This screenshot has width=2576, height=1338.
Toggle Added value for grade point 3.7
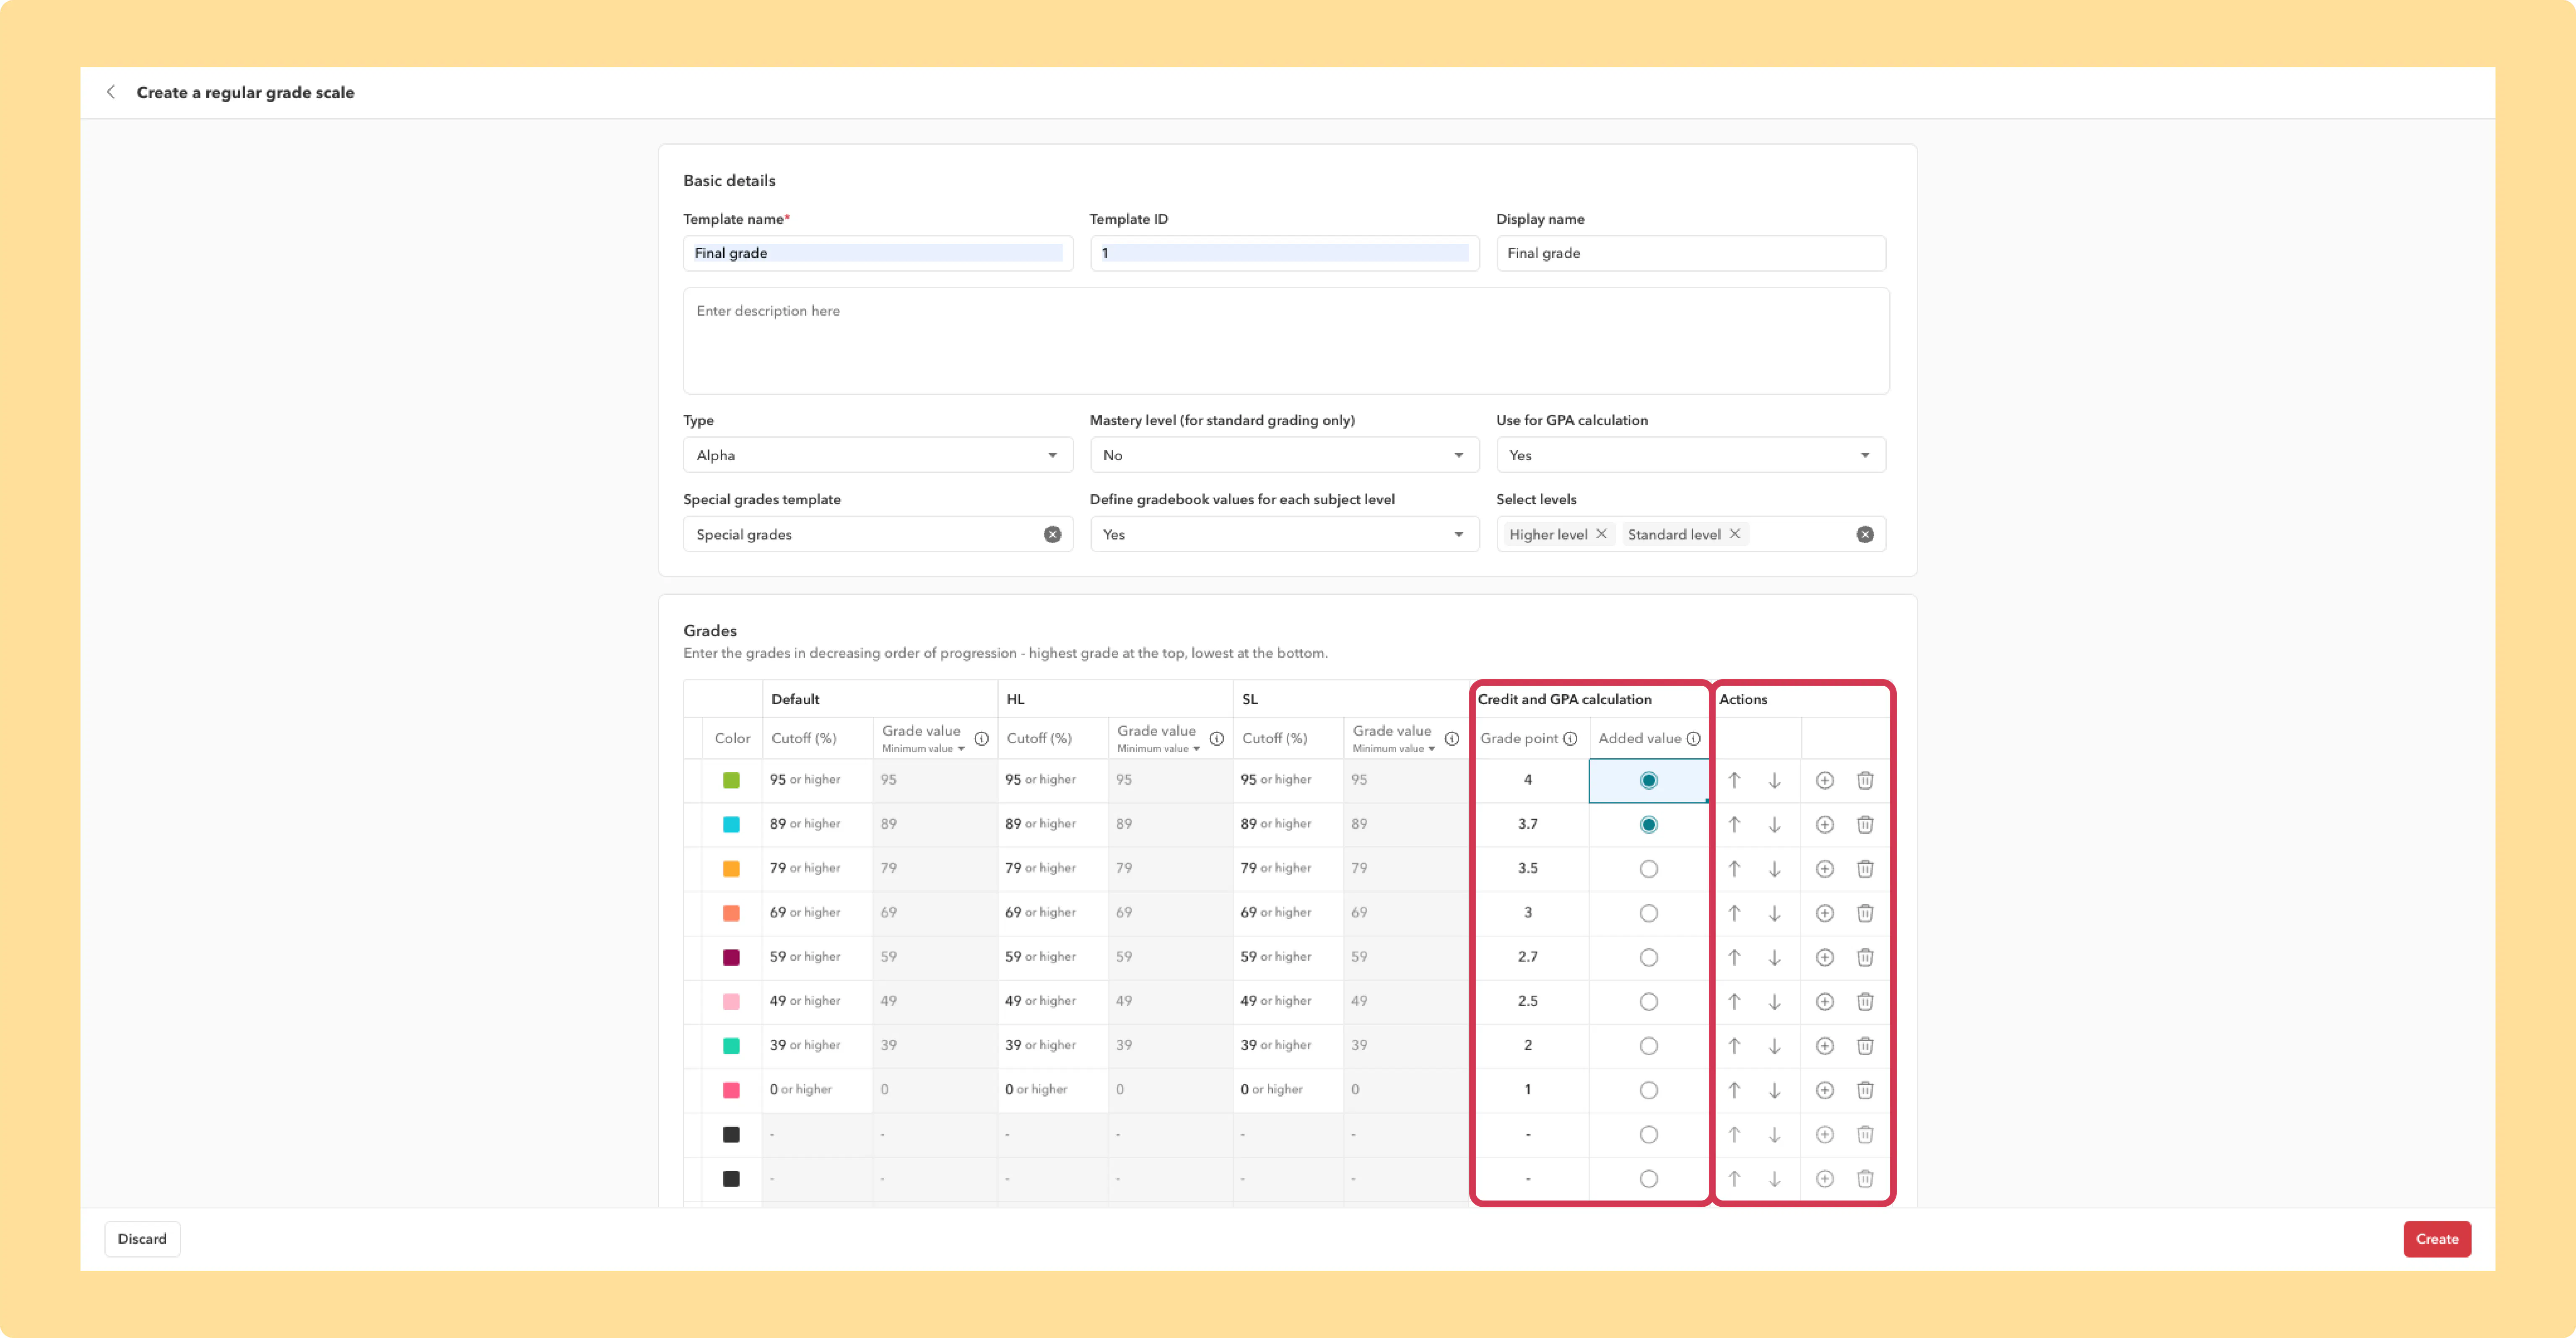click(x=1648, y=825)
